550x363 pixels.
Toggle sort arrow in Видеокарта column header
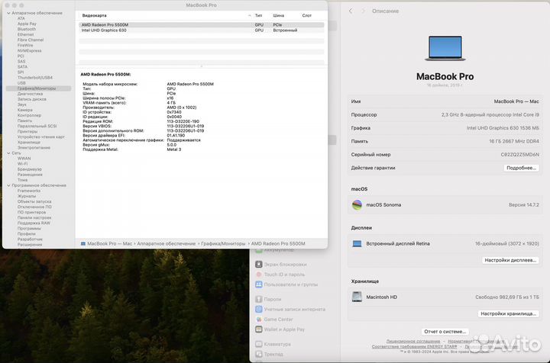click(249, 16)
